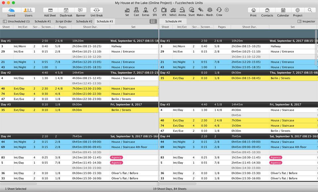
Task: Select the Schedule #4 tab in right pane
Action: pos(173,21)
